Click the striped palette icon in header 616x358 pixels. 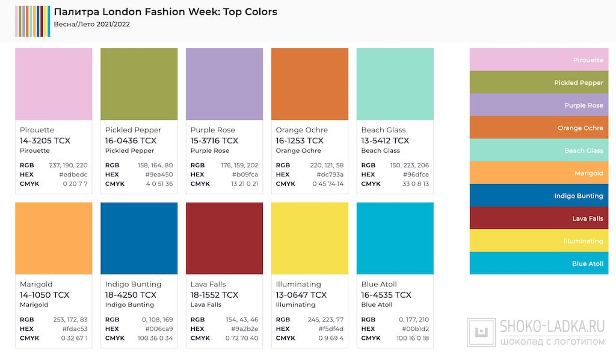32,21
